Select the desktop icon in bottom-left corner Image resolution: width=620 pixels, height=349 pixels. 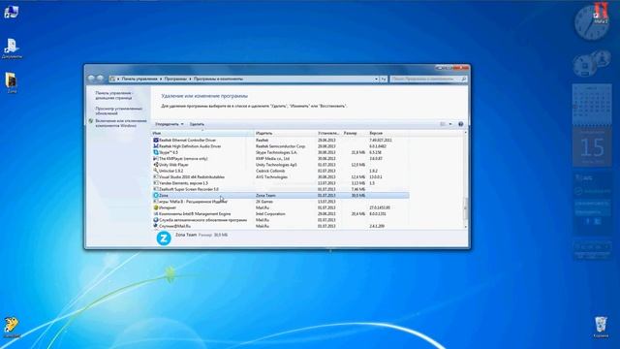point(12,327)
